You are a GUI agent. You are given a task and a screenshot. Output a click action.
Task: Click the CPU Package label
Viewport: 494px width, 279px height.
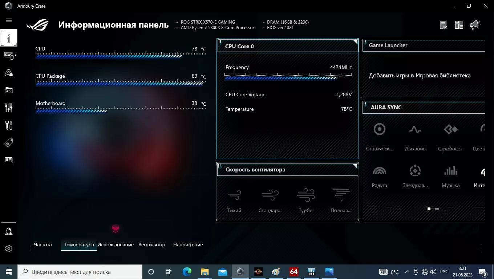coord(50,76)
